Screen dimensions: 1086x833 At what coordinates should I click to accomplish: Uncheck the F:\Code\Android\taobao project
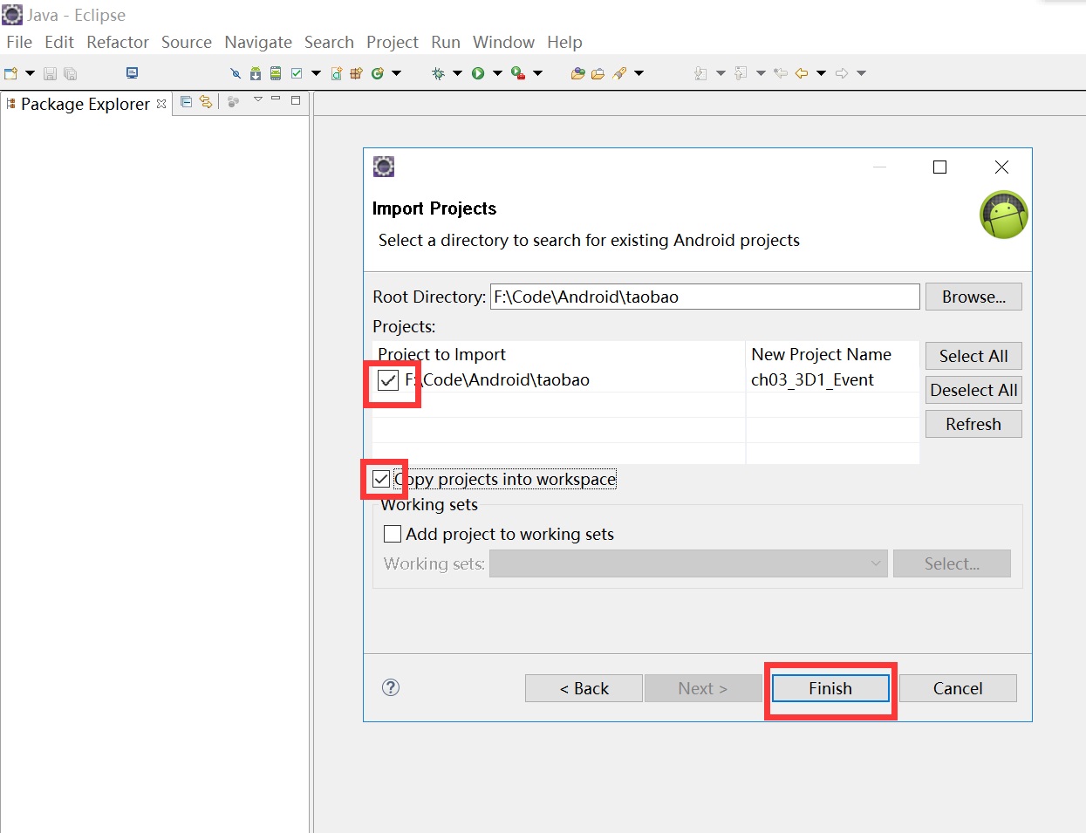388,380
